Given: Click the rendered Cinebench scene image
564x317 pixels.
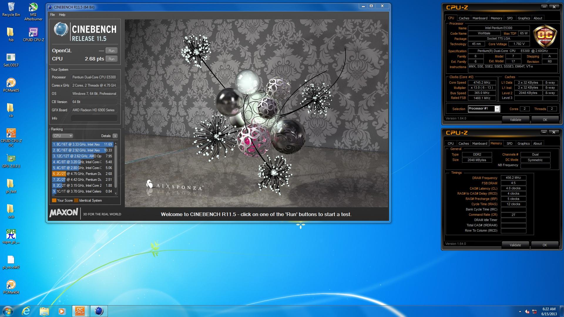Looking at the screenshot, I should click(256, 113).
